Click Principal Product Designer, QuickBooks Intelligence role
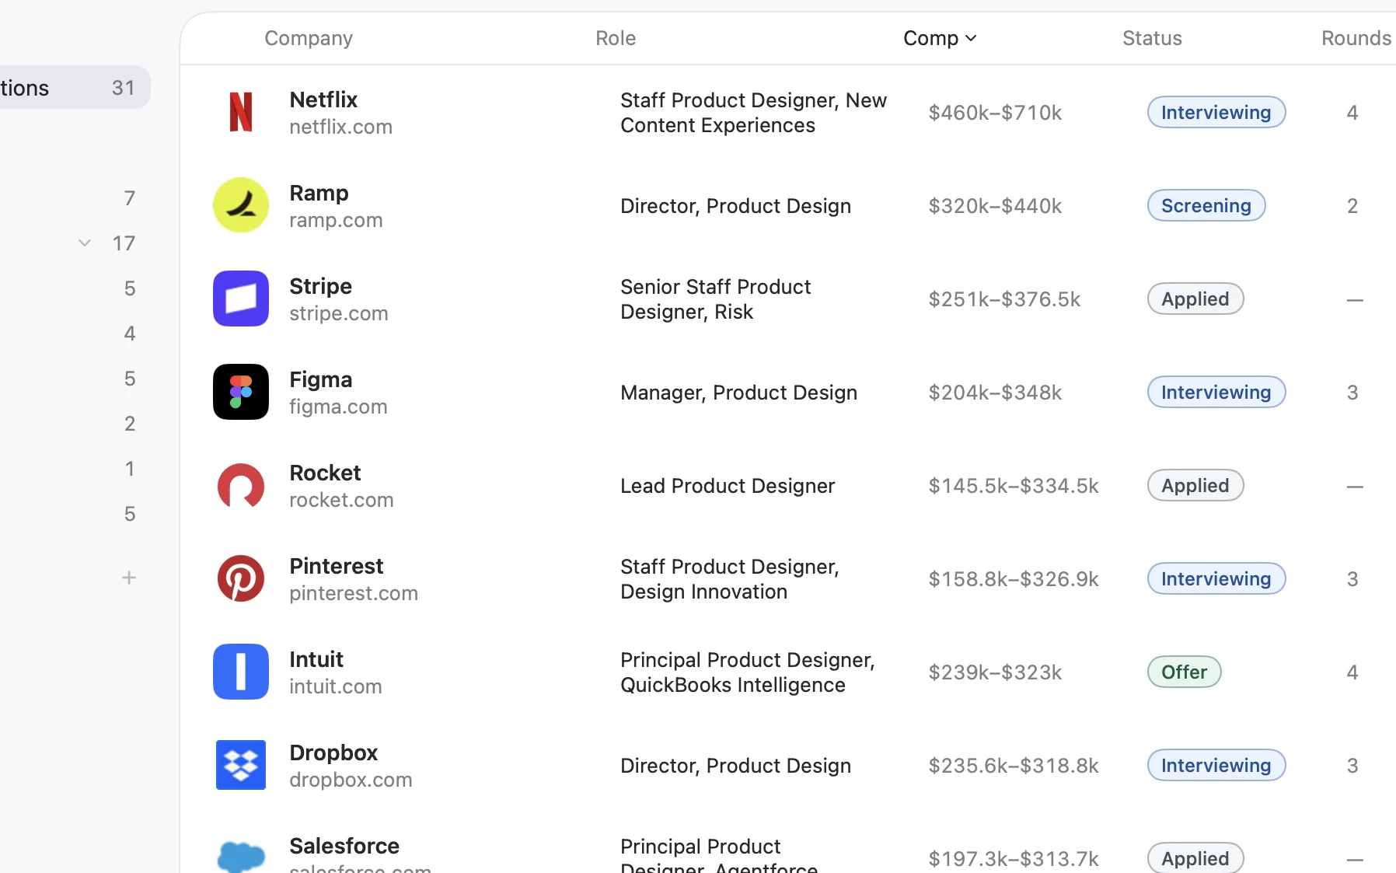1396x873 pixels. coord(748,672)
